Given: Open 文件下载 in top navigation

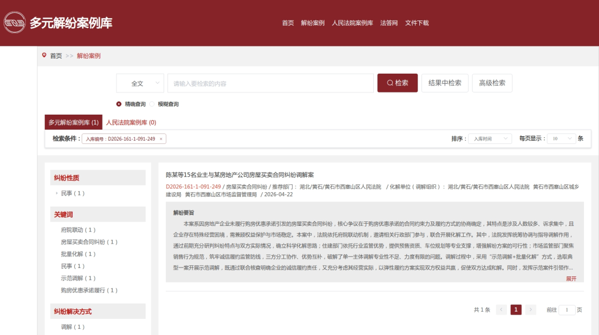Looking at the screenshot, I should (x=417, y=23).
